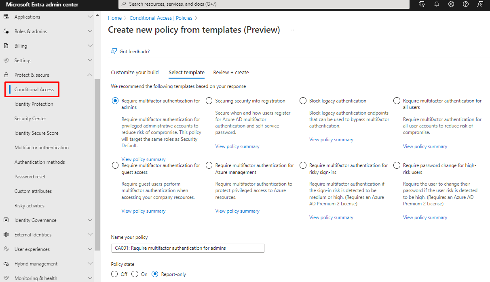Click the Identity Governance sidebar icon
The height and width of the screenshot is (282, 490).
6,220
